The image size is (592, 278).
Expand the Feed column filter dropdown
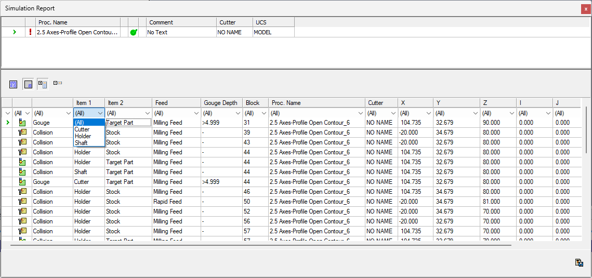[196, 113]
